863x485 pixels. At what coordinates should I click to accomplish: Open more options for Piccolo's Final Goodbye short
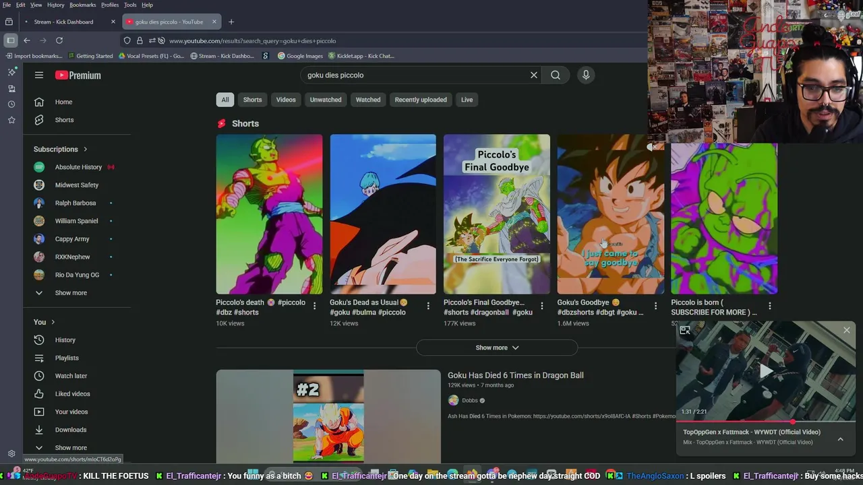click(542, 306)
